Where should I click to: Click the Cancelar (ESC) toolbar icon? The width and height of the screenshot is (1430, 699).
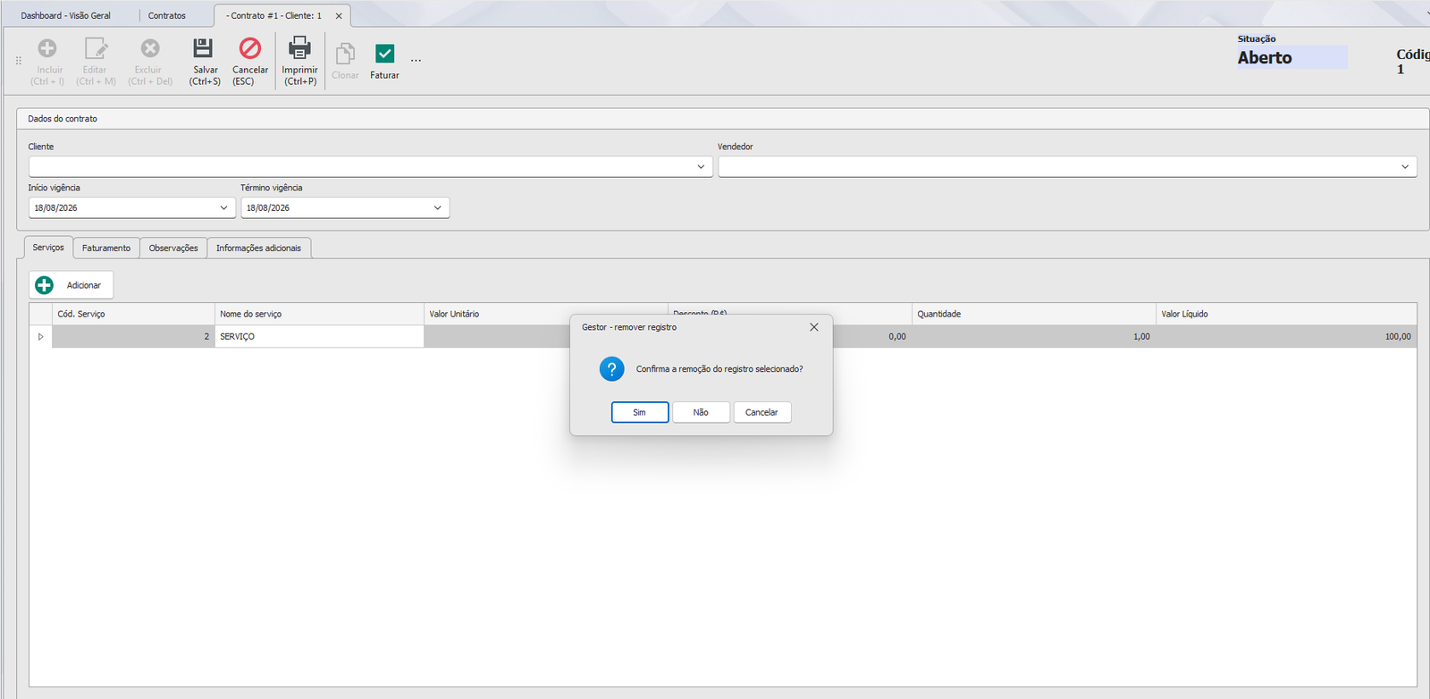(x=250, y=48)
